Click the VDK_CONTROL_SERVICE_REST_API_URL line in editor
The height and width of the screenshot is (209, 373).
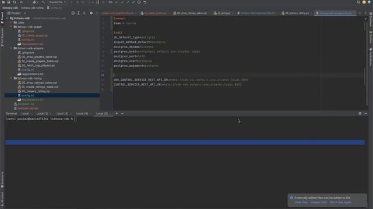pos(181,80)
